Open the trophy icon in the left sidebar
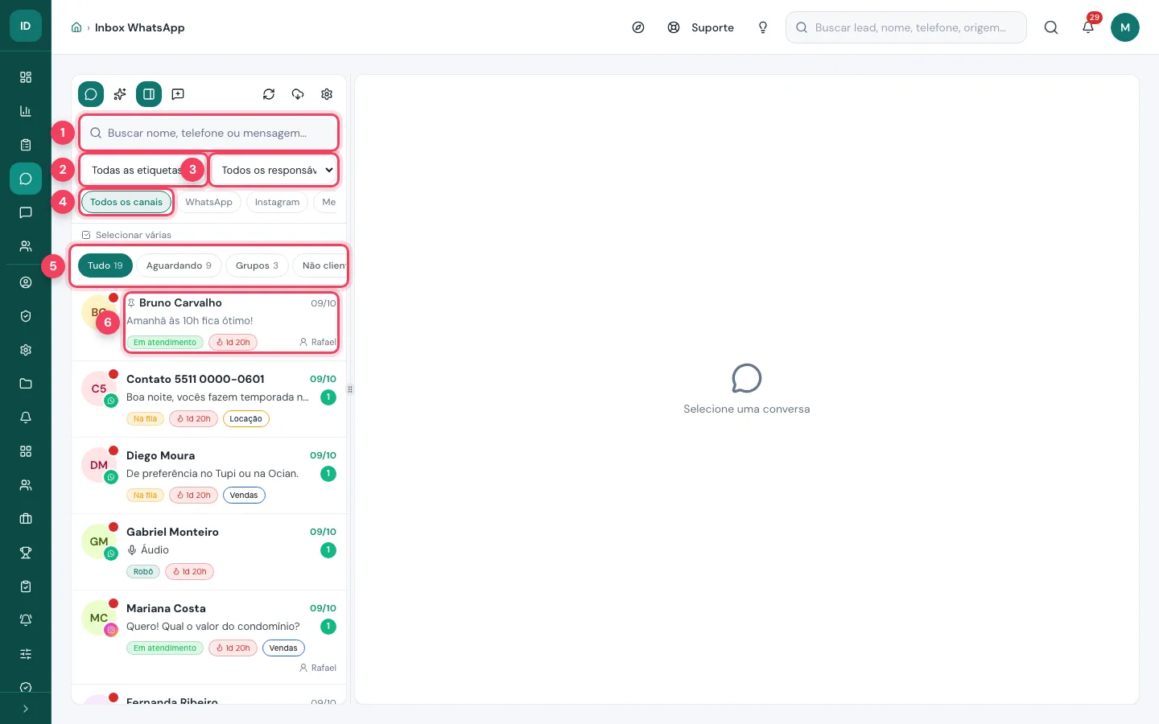 coord(26,553)
